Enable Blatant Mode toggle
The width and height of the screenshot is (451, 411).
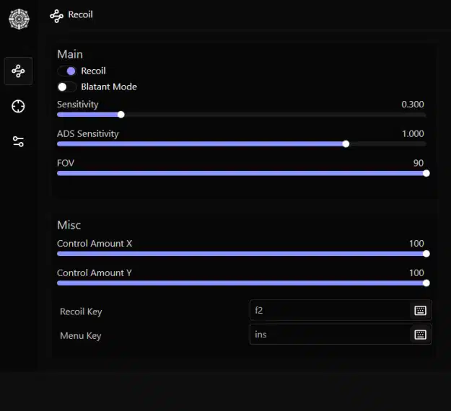pos(67,87)
